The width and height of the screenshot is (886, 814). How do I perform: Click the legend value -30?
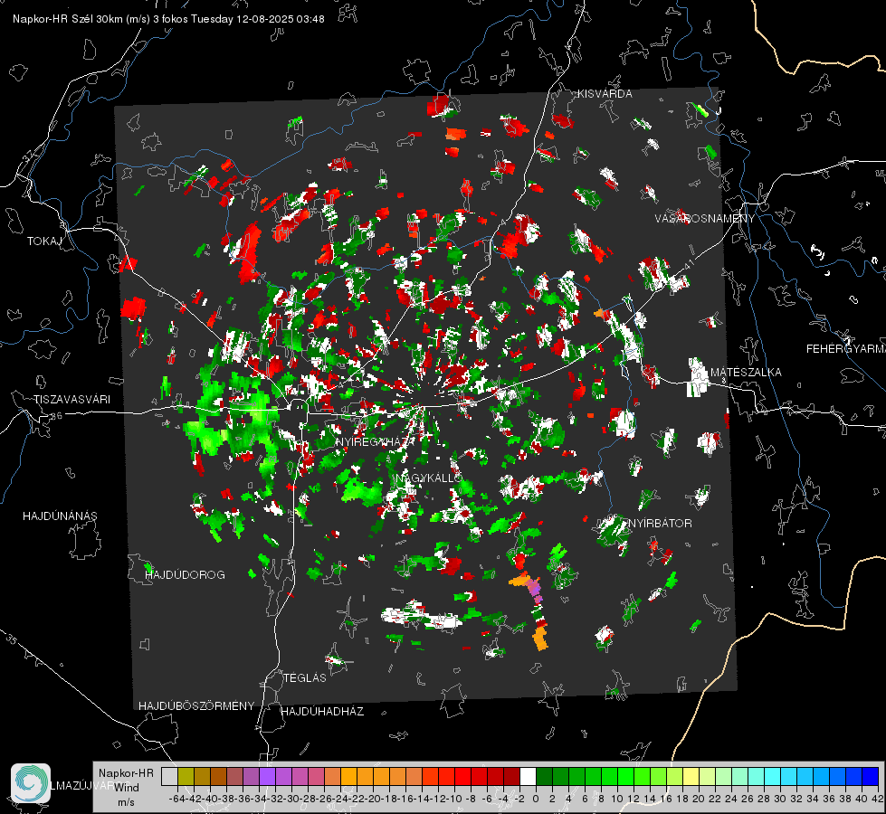(x=291, y=800)
